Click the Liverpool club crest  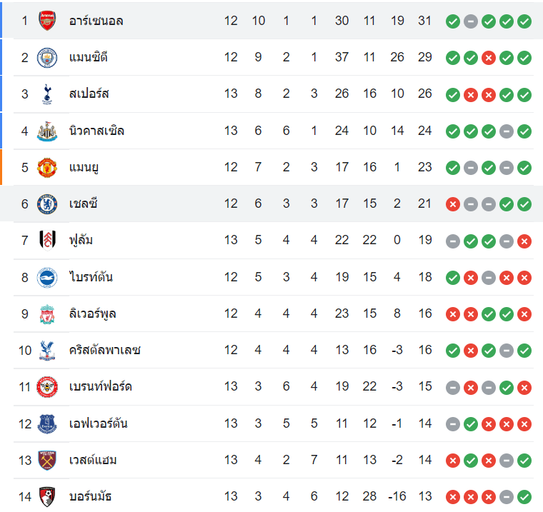pyautogui.click(x=47, y=313)
